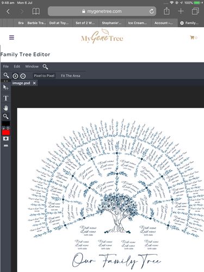This screenshot has height=272, width=204.
Task: Go back in Safari
Action: coord(8,11)
